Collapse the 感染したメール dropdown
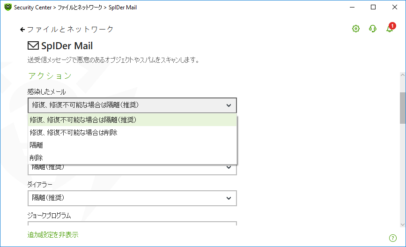Screen dimensions: 406x247 tap(132, 105)
